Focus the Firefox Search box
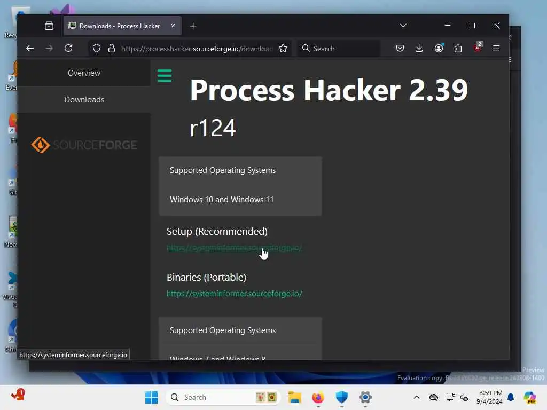 [x=339, y=49]
